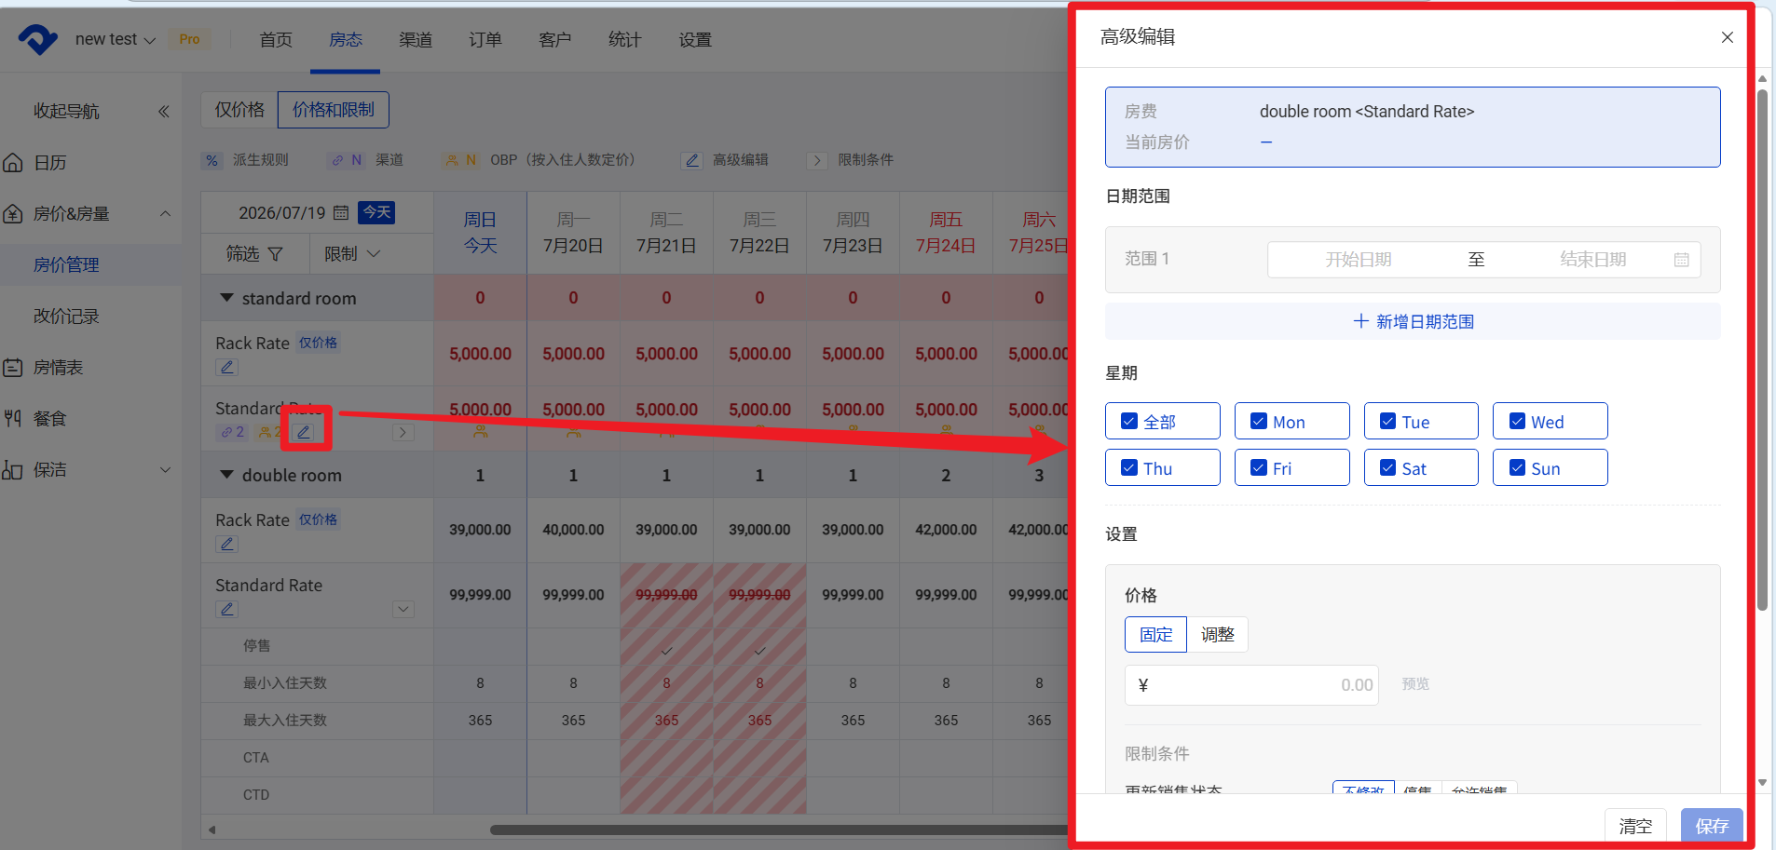
Task: Open calendar picker icon beside 2026/07/19
Action: point(341,212)
